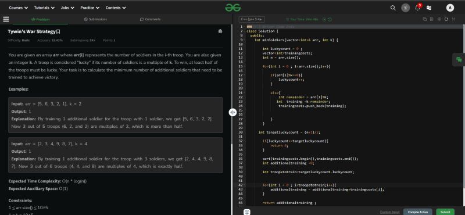Image resolution: width=465 pixels, height=215 pixels.
Task: Collapse the class Solution fold arrow
Action: click(x=245, y=31)
